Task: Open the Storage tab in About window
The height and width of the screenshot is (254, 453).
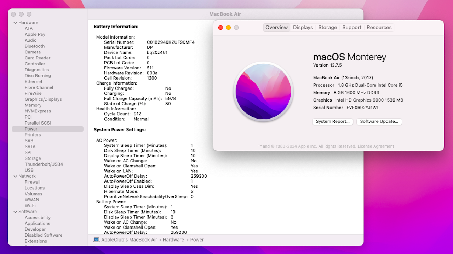Action: coord(327,28)
